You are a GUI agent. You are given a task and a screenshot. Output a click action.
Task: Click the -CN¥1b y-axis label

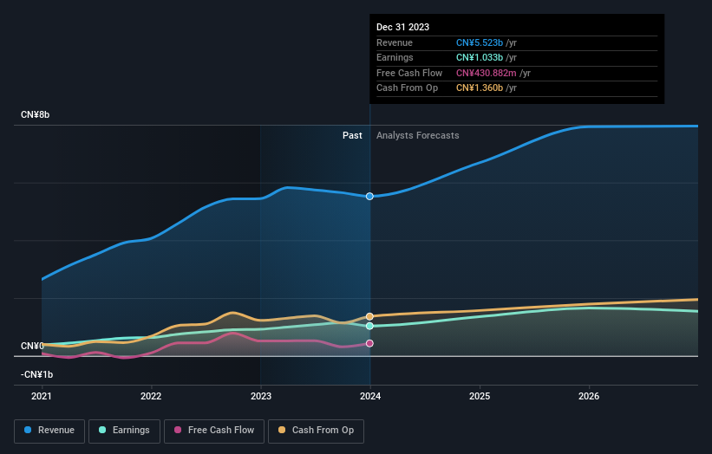(36, 374)
